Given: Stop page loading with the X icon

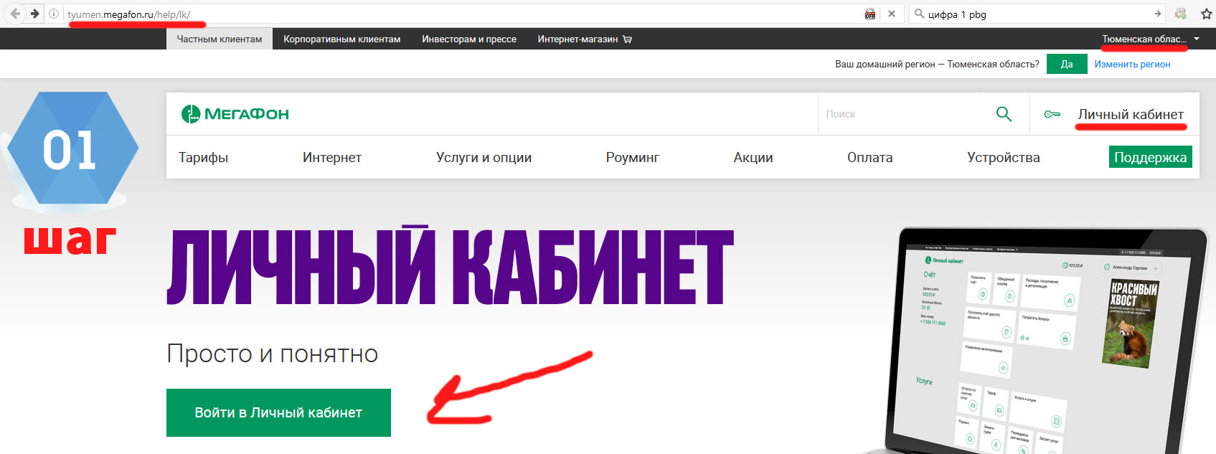Looking at the screenshot, I should (x=892, y=14).
